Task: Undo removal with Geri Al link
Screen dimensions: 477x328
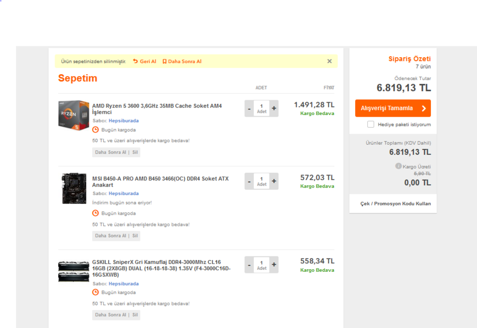Action: (148, 61)
